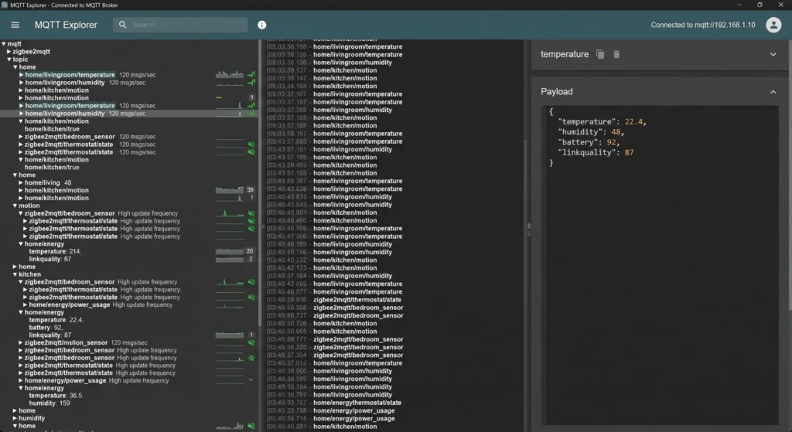Collapse the mqtt root node
This screenshot has width=792, height=432.
[4, 44]
